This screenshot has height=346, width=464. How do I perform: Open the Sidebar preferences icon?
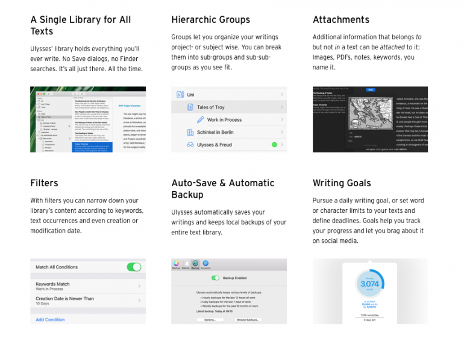point(186,263)
